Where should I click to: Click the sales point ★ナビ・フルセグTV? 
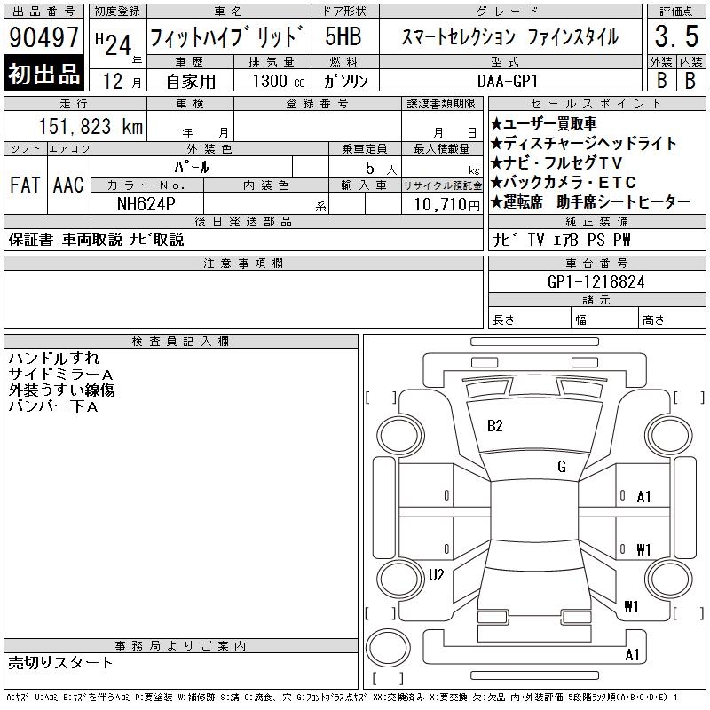point(556,162)
